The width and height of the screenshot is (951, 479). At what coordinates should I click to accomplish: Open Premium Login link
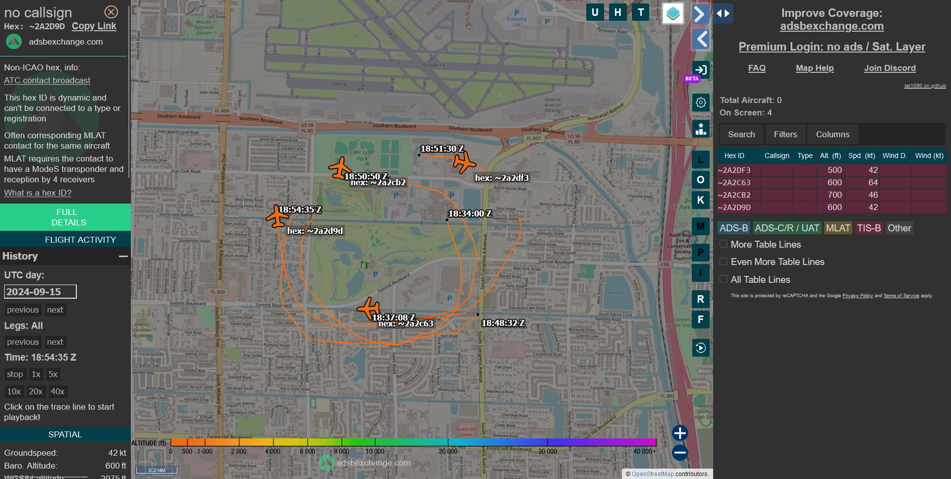(832, 47)
